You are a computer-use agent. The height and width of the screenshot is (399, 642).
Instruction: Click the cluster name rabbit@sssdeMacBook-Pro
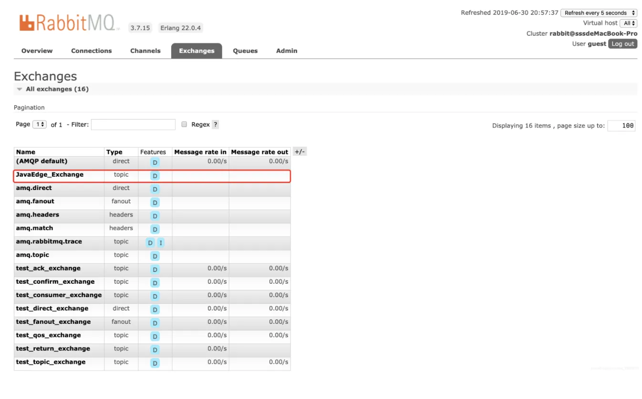[593, 33]
